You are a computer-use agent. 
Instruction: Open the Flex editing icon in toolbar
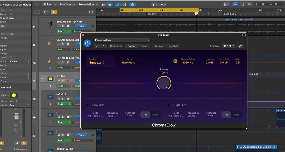tap(124, 4)
